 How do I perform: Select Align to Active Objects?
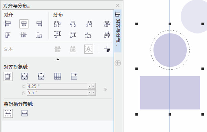click(8, 76)
